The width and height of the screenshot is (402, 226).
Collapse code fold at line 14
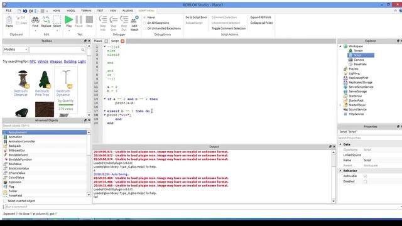click(x=105, y=99)
